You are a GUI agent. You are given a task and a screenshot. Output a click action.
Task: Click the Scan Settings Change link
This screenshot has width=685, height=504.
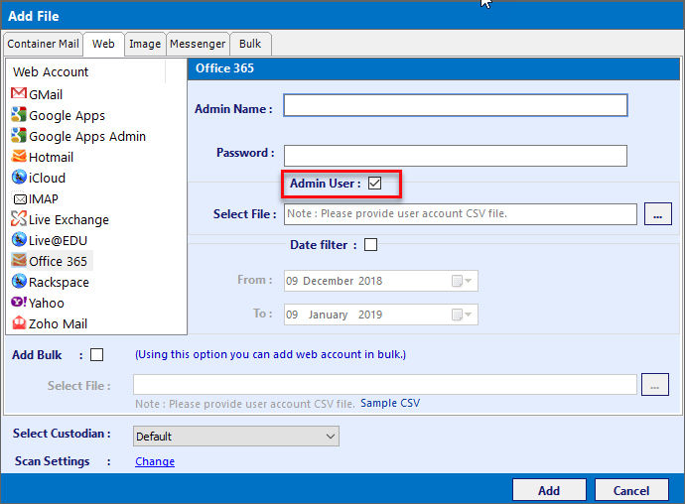pos(155,461)
